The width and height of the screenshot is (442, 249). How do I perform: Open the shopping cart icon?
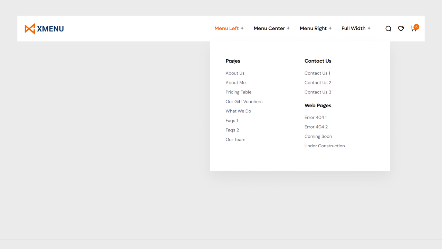pyautogui.click(x=413, y=29)
